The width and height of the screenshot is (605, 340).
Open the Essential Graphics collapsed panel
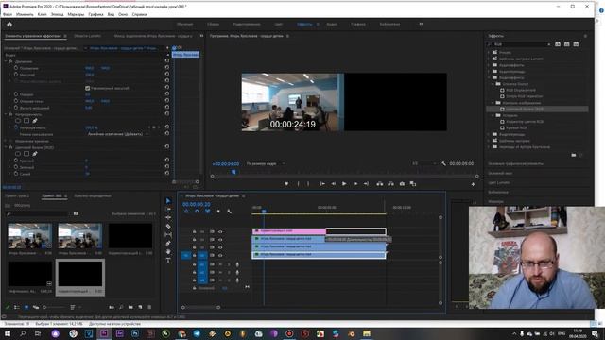coord(515,163)
